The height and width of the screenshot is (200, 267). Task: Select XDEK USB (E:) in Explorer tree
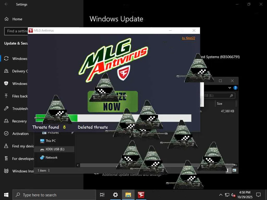54,149
